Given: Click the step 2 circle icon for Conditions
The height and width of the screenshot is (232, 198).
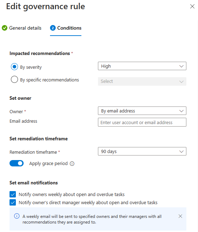Looking at the screenshot, I should click(x=53, y=28).
